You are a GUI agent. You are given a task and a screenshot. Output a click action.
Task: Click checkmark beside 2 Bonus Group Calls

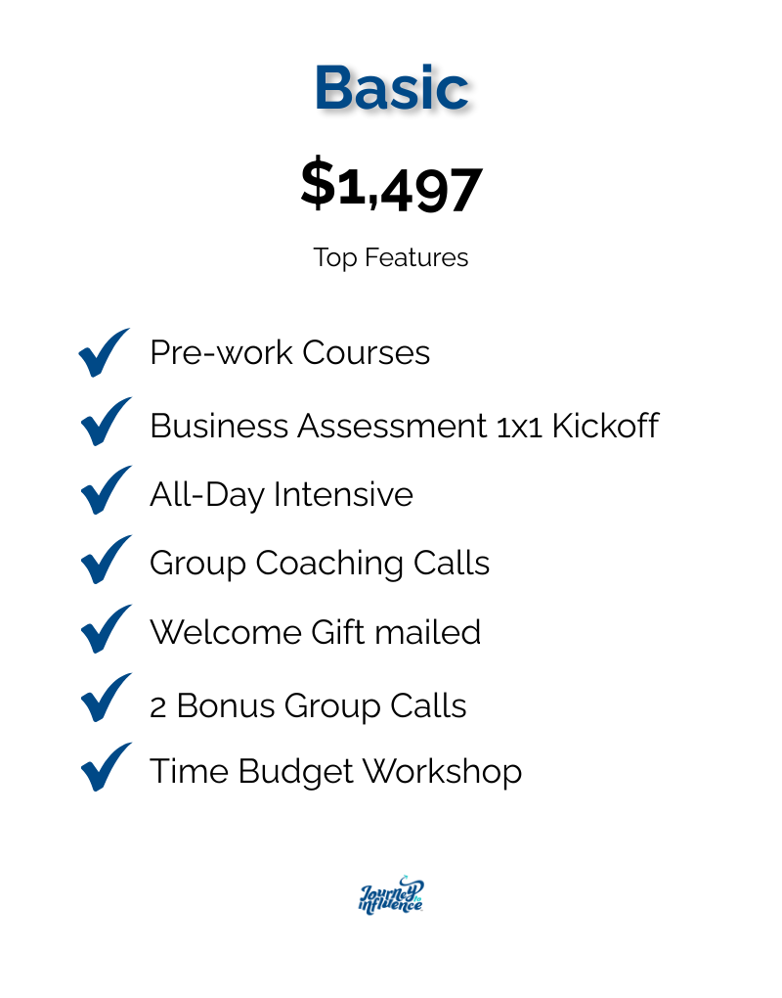click(107, 698)
